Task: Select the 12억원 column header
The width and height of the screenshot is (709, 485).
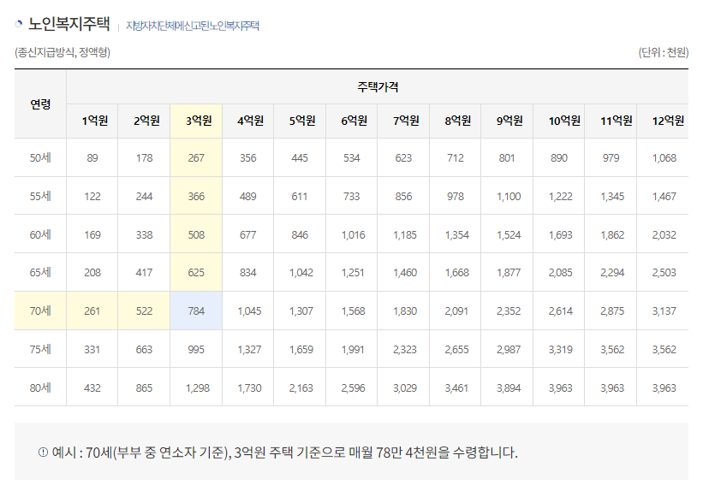Action: (x=663, y=121)
